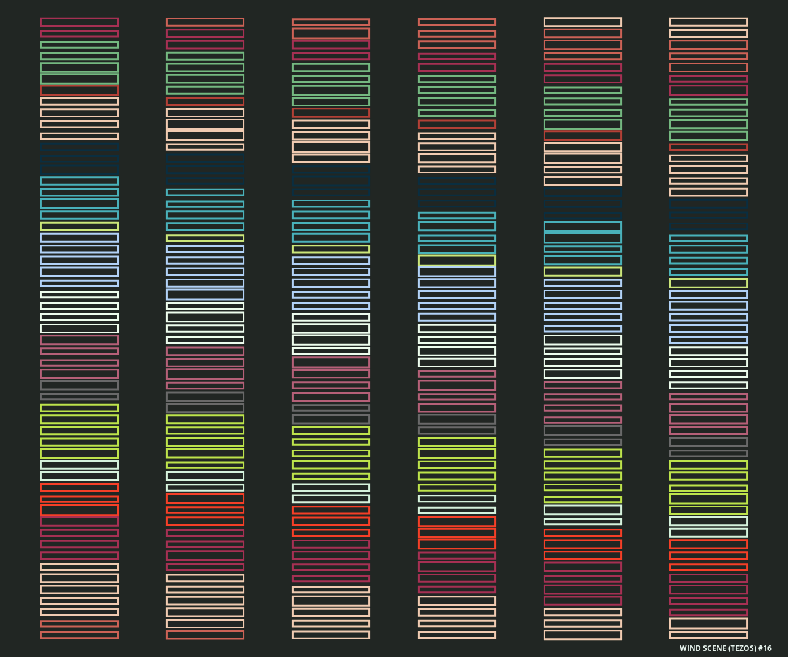
Task: Click third column's dark red rectangle below green group
Action: pos(331,113)
